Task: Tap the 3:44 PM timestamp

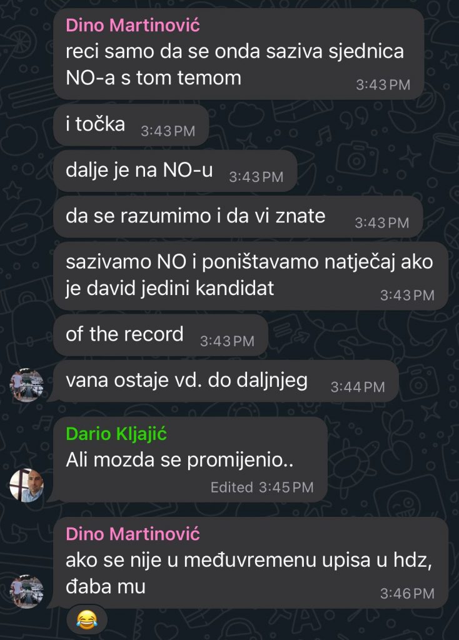Action: tap(358, 387)
